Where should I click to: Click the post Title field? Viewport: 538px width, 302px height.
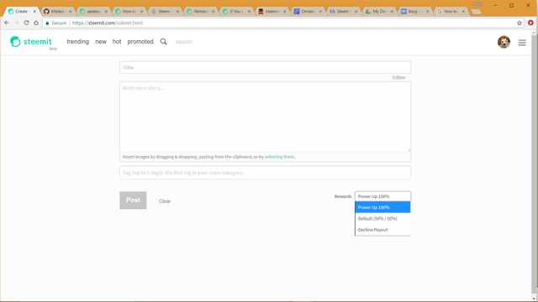[x=265, y=67]
